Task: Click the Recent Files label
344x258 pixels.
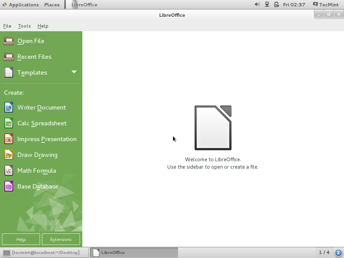Action: coord(35,56)
